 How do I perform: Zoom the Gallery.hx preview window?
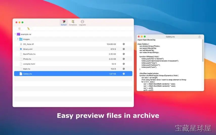pos(145,37)
